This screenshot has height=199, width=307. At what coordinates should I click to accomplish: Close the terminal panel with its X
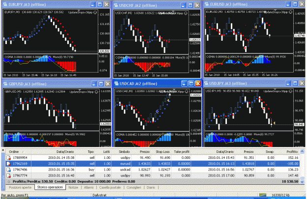[x=3, y=150]
